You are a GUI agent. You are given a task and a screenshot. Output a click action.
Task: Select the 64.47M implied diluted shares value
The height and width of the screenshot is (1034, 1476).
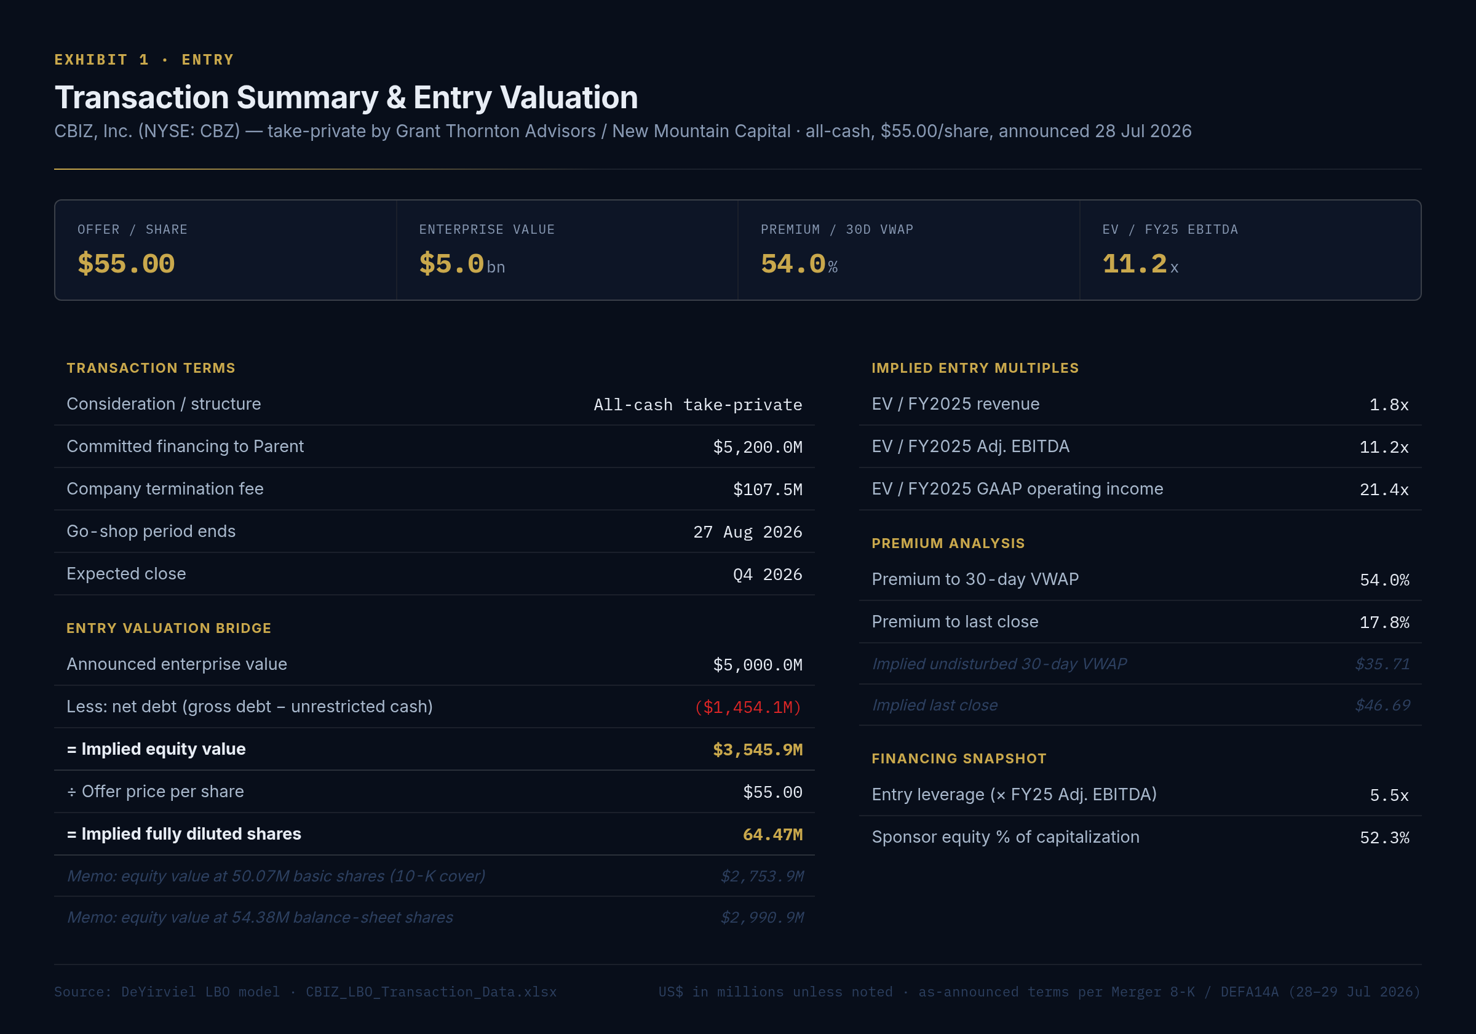[x=772, y=835]
